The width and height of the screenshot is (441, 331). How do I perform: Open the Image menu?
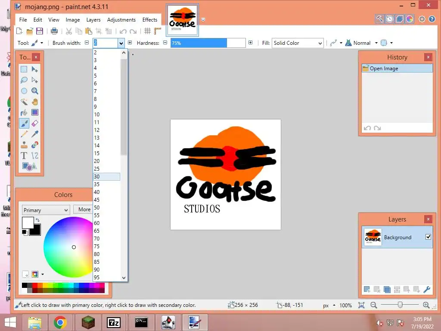pyautogui.click(x=73, y=20)
